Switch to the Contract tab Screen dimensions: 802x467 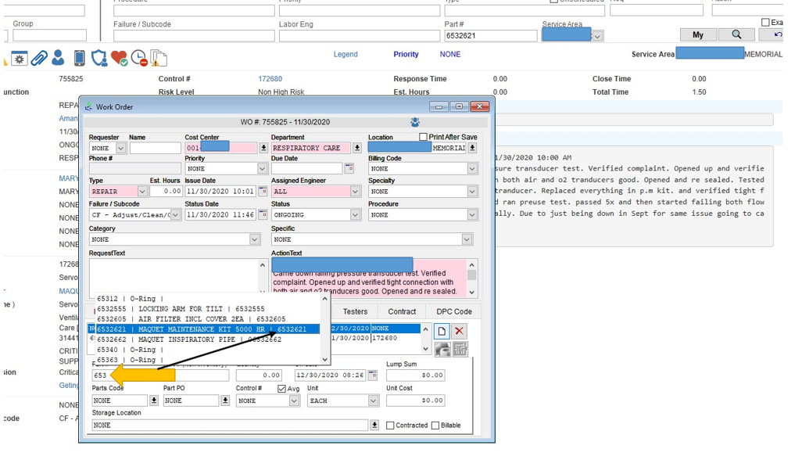[402, 311]
